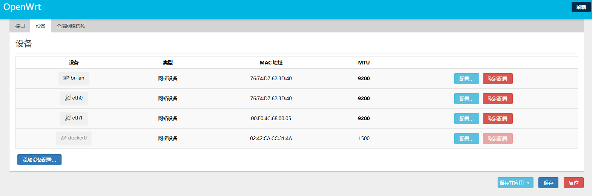592x196 pixels.
Task: Unconfigure the eth0 device
Action: tap(498, 98)
